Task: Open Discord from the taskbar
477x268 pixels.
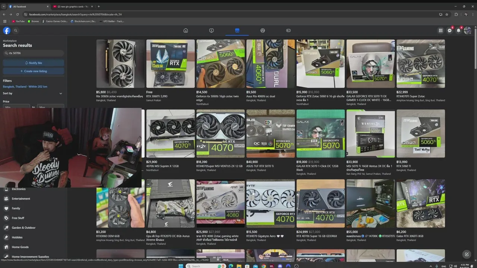Action: [x=280, y=266]
